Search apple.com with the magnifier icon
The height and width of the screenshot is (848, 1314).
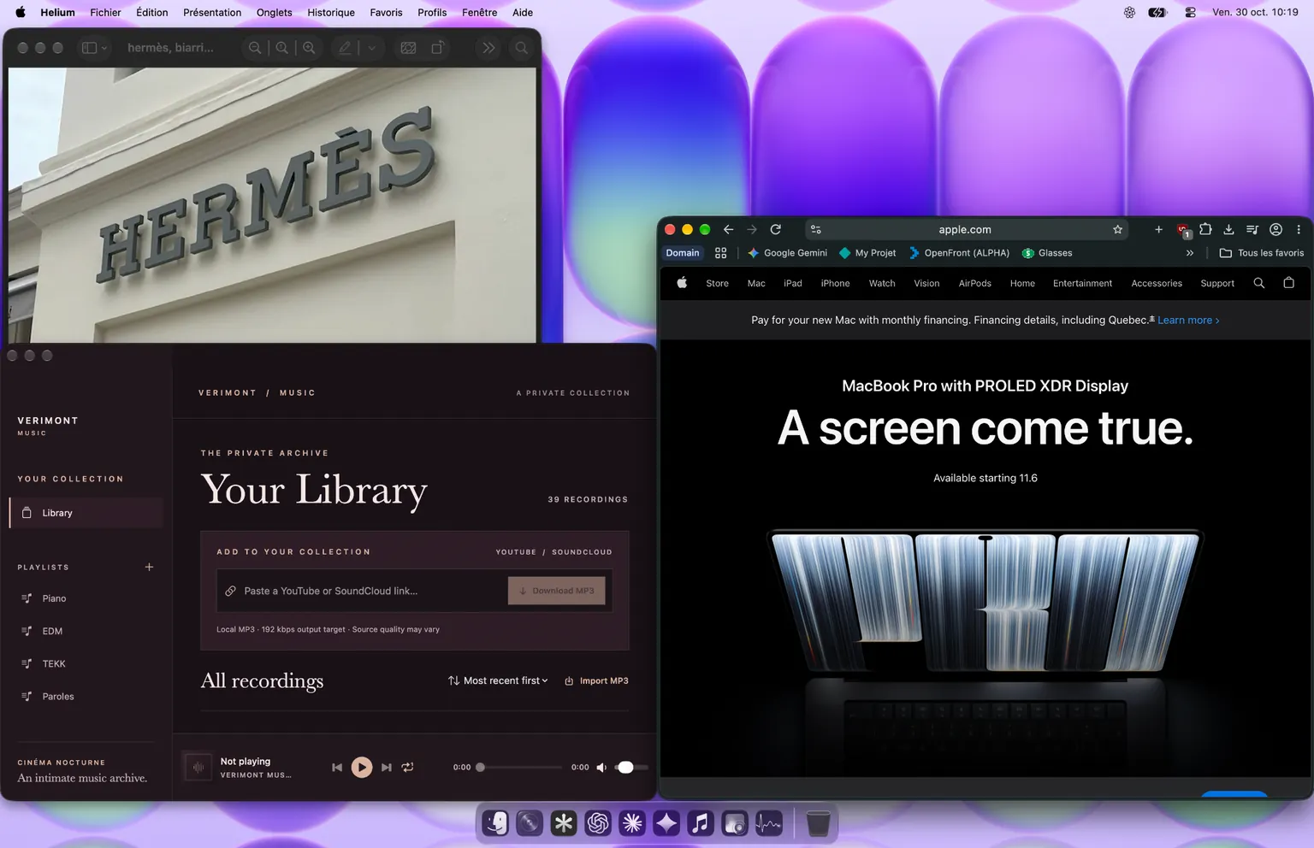click(1259, 283)
